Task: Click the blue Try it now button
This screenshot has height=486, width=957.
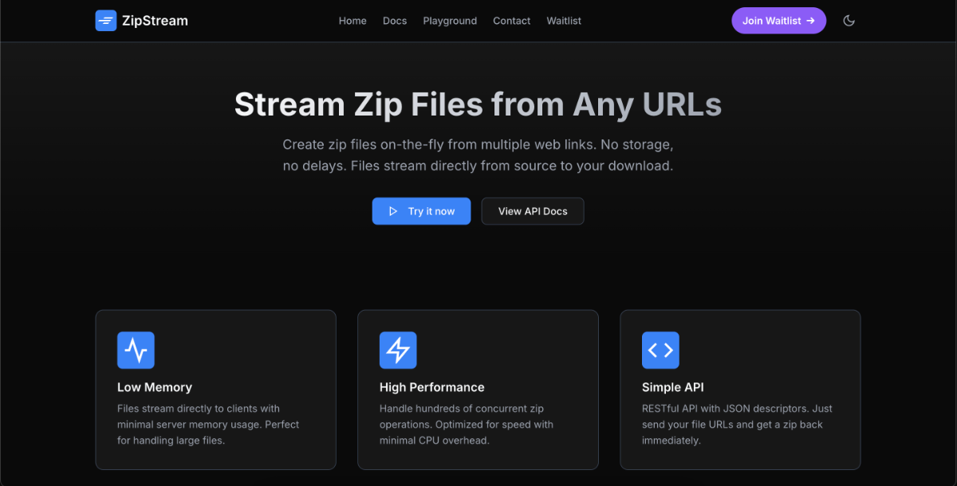Action: pos(421,211)
